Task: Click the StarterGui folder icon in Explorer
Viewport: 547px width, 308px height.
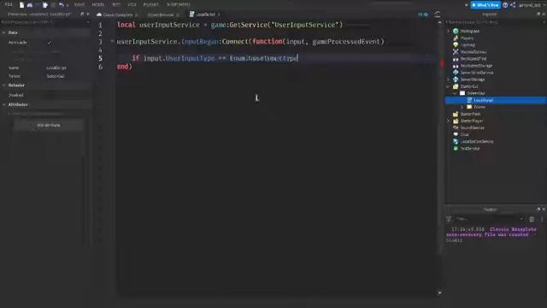Action: (456, 86)
